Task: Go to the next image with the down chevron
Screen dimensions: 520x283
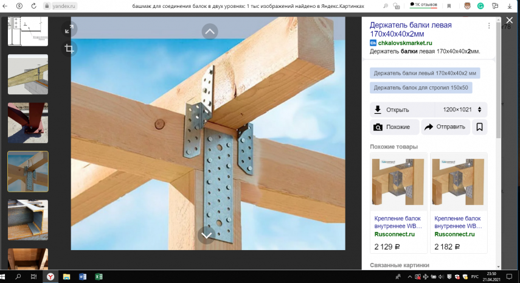Action: [x=207, y=235]
